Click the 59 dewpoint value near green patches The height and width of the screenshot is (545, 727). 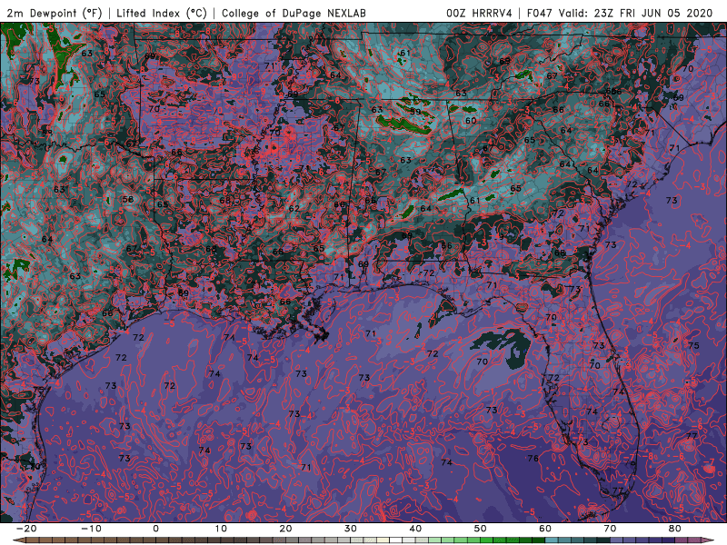point(415,112)
